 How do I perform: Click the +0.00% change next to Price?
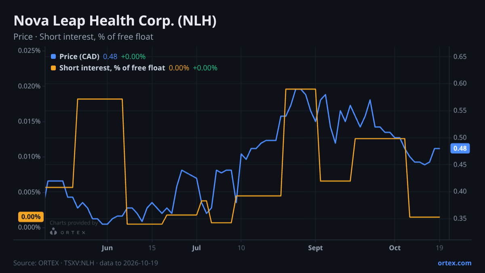click(133, 57)
